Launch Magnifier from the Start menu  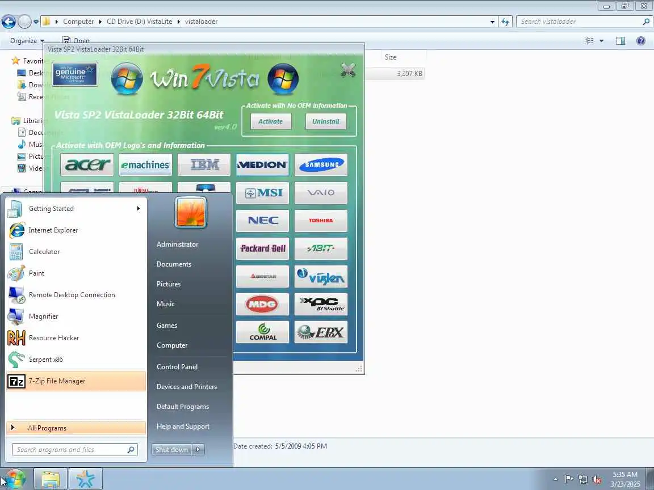click(76, 316)
